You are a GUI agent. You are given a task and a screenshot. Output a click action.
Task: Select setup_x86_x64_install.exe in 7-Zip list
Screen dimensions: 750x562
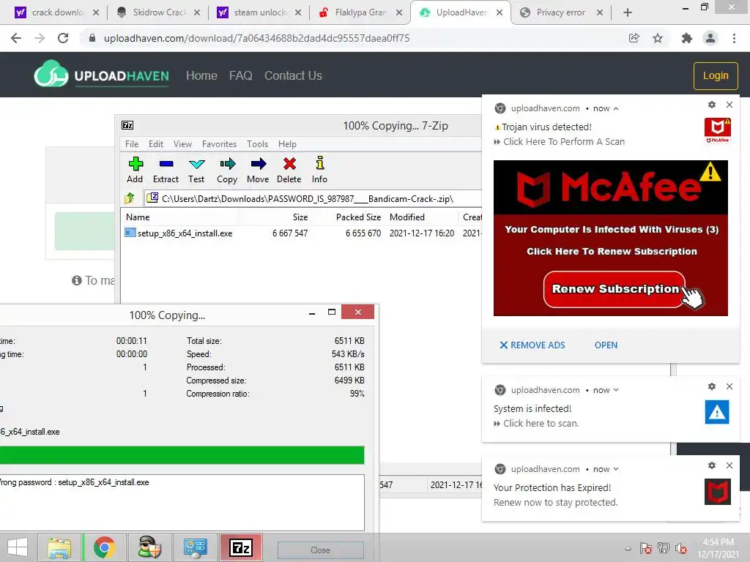tap(185, 233)
